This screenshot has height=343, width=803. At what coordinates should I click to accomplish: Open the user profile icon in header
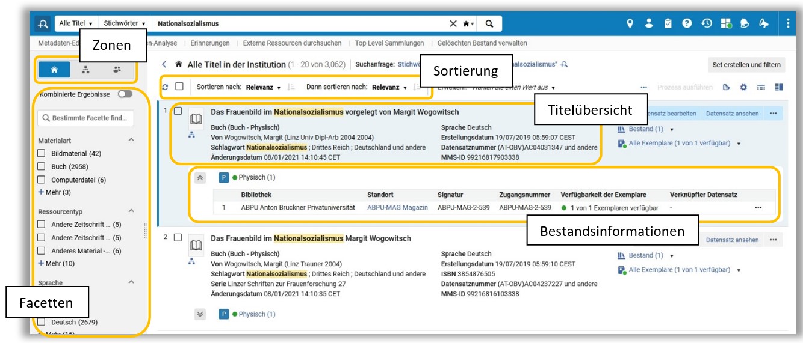649,23
